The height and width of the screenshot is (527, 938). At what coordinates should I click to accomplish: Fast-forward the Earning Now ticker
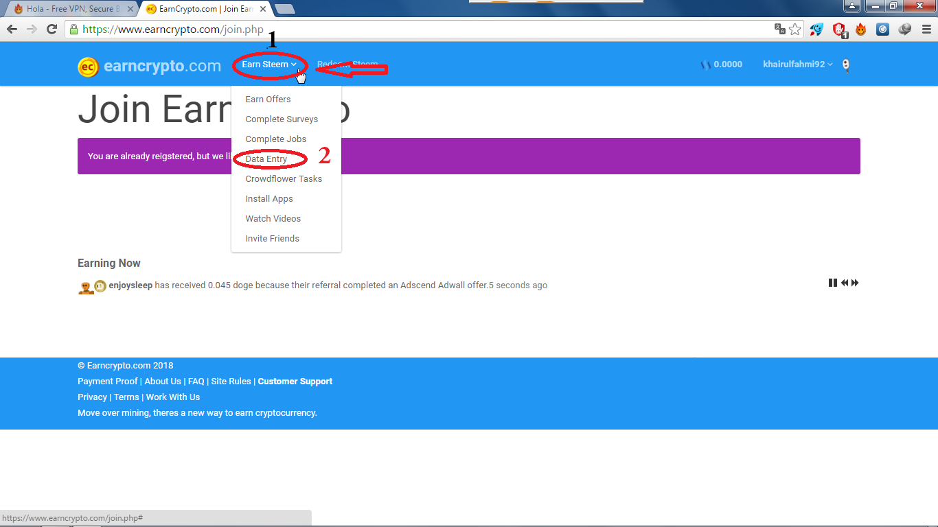tap(855, 283)
